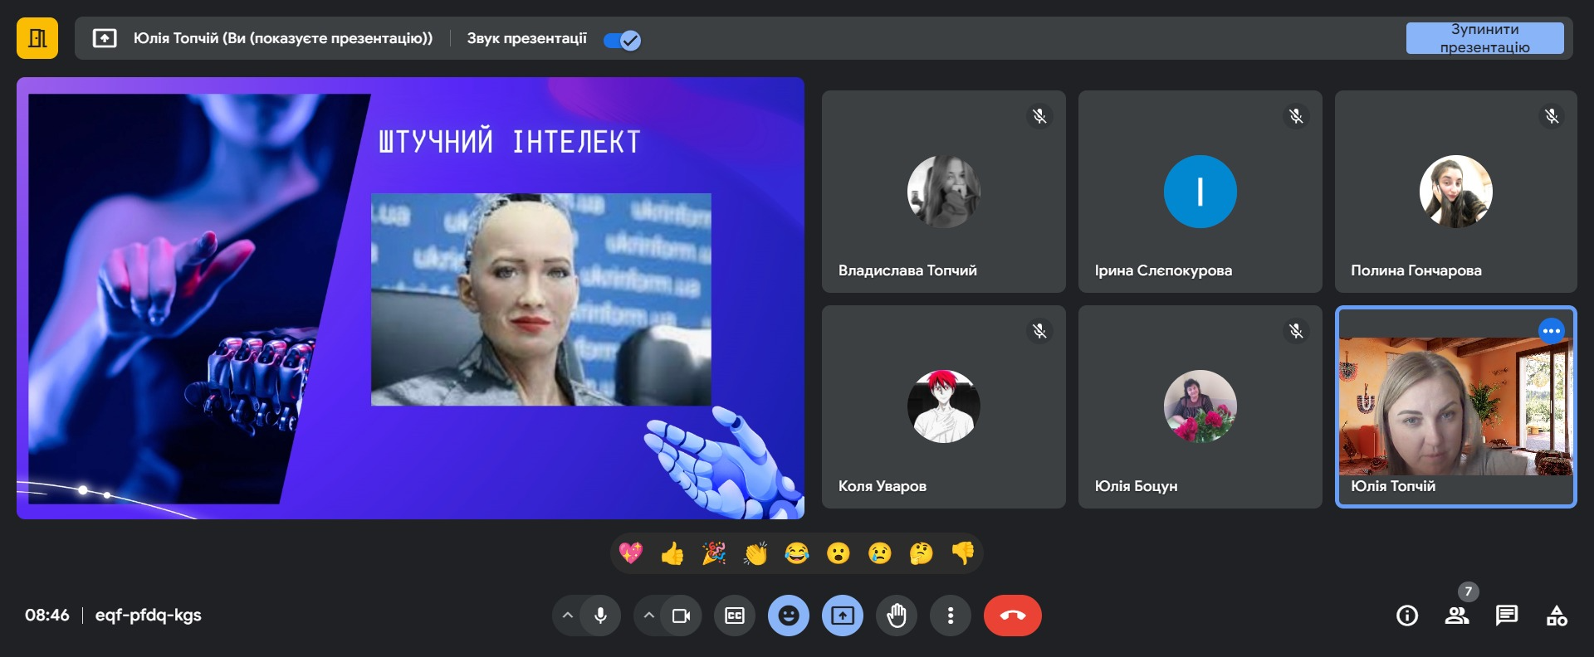1594x657 pixels.
Task: Open options on Юлія Топчій's tile
Action: tap(1551, 331)
